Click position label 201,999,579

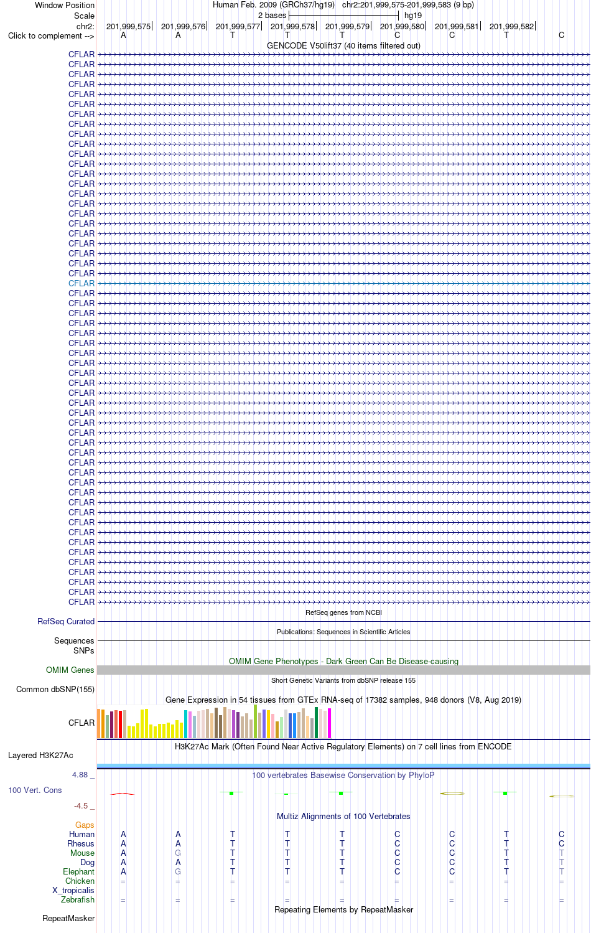[x=347, y=26]
